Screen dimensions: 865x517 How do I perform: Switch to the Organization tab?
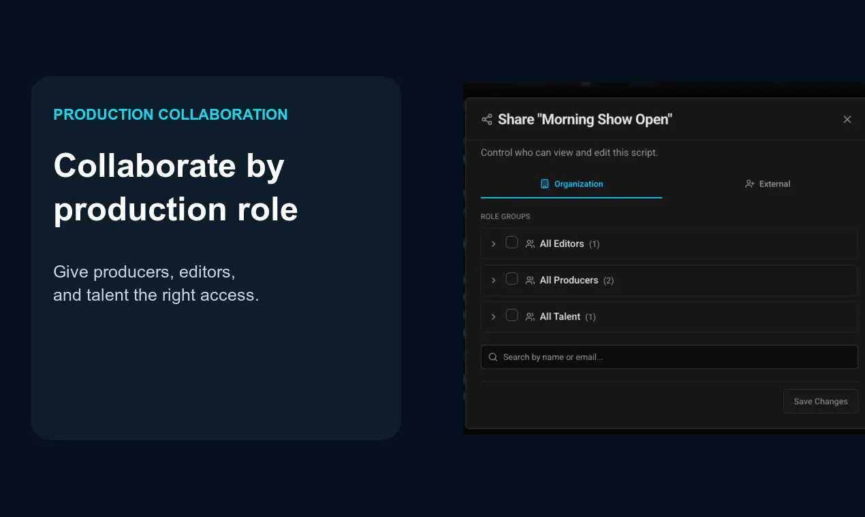coord(571,184)
